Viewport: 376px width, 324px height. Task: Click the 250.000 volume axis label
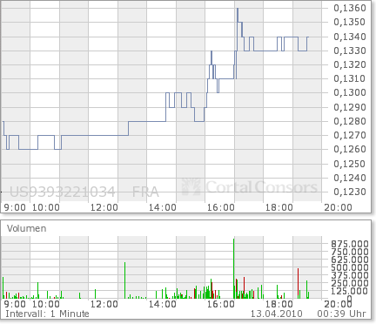coord(350,283)
